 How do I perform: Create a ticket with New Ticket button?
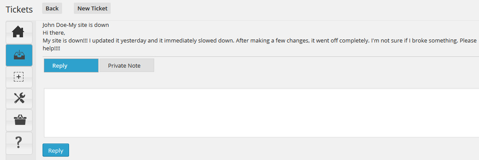pyautogui.click(x=92, y=8)
